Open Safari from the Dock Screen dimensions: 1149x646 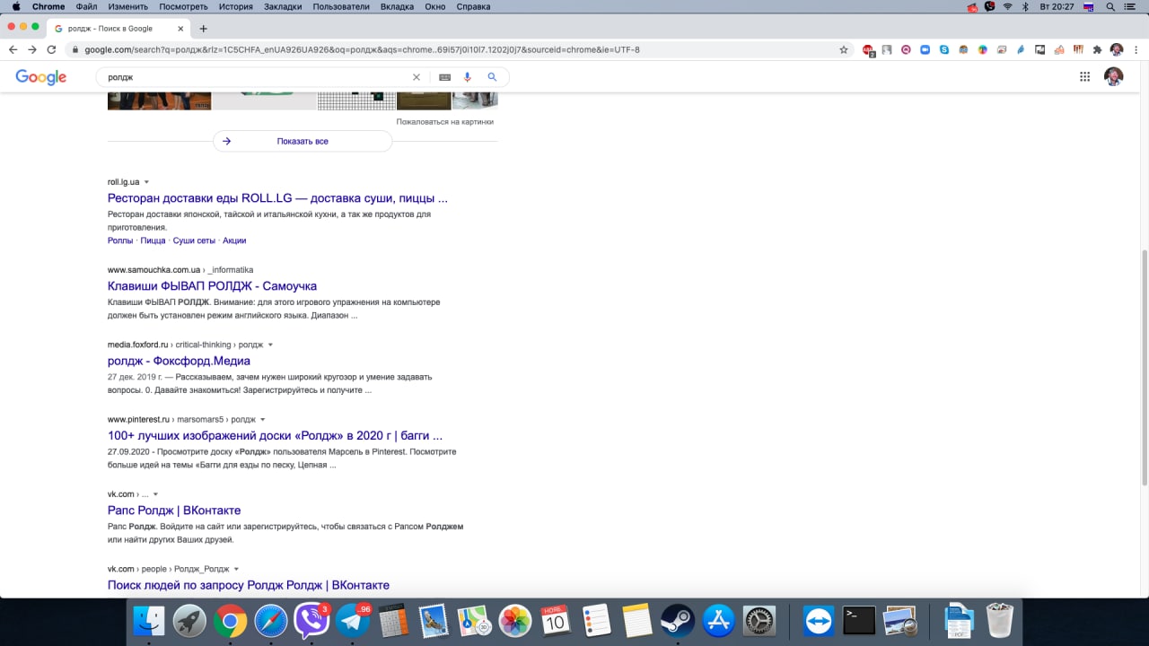[271, 621]
